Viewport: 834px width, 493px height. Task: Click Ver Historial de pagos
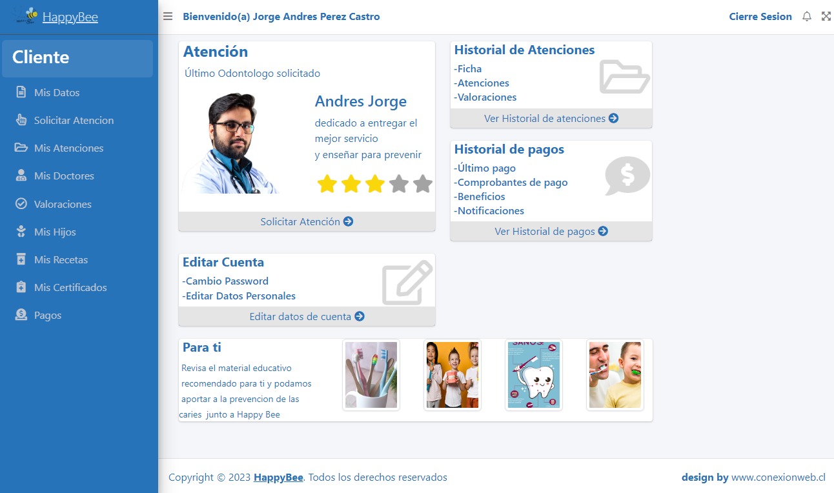pos(551,231)
